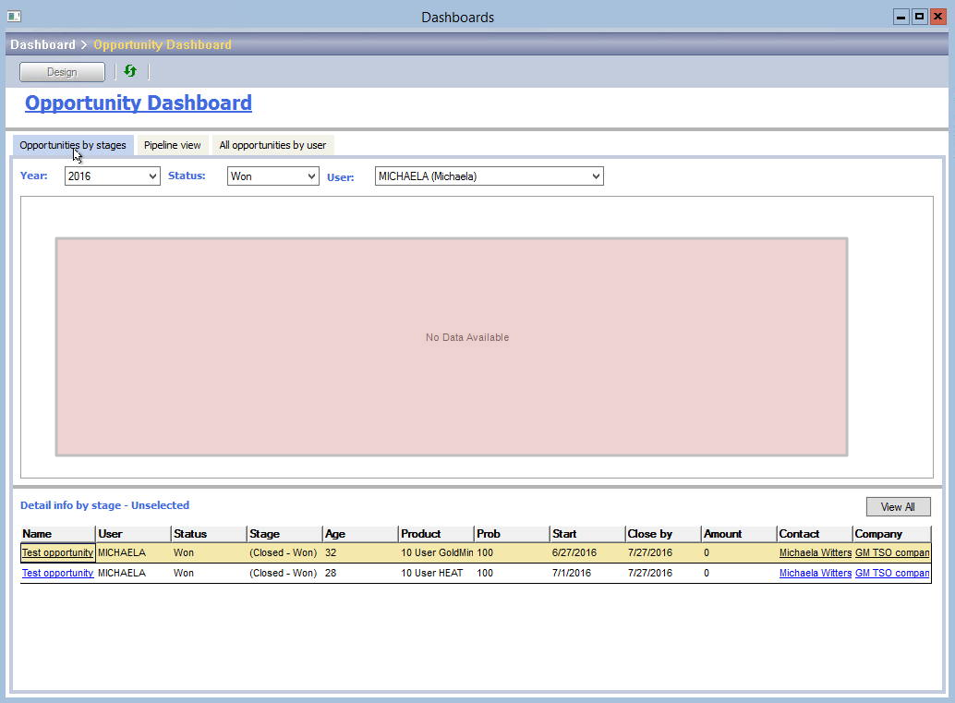Click the Dashboard breadcrumb link
Image resolution: width=955 pixels, height=703 pixels.
42,44
